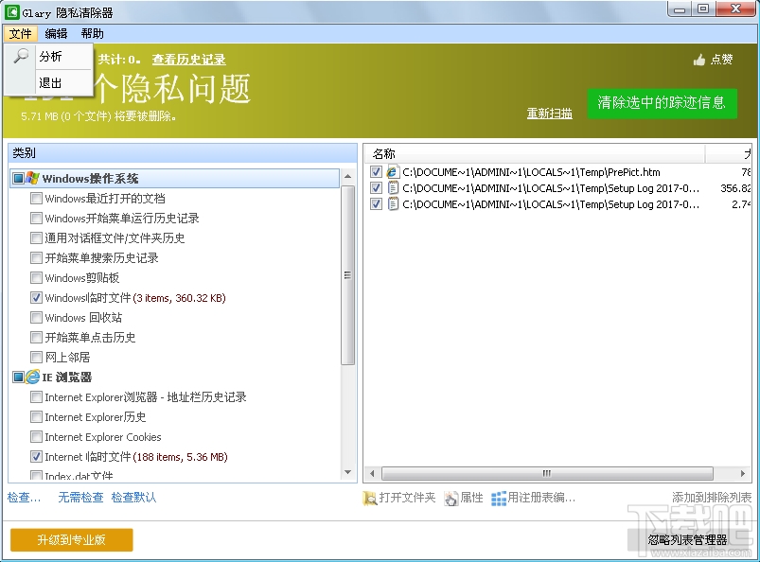Click the IE browser icon in category list

tap(32, 377)
